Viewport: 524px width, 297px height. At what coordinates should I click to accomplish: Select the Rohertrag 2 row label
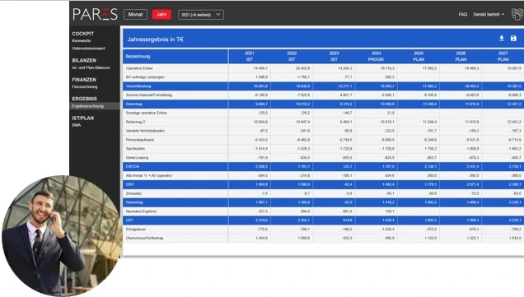(x=136, y=122)
